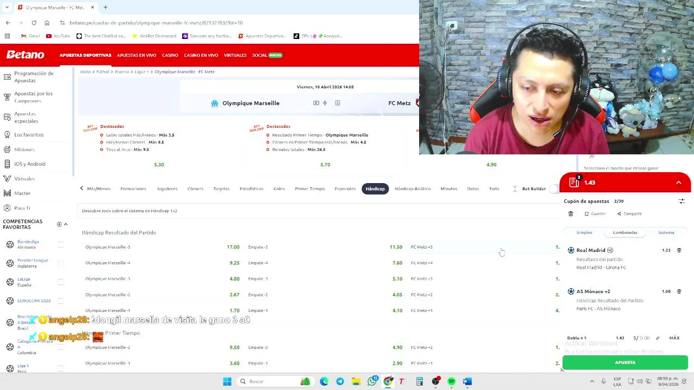
Task: Open betting coupon settings sliders icon
Action: [x=682, y=201]
